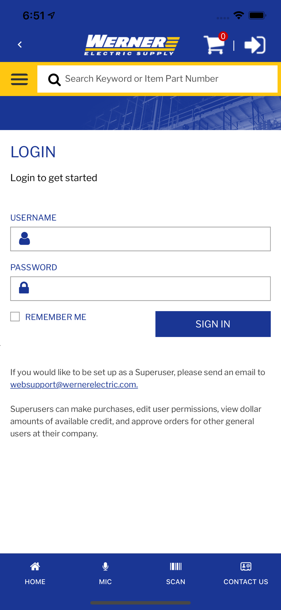
Task: Open the barcode Scan tab
Action: click(x=175, y=573)
